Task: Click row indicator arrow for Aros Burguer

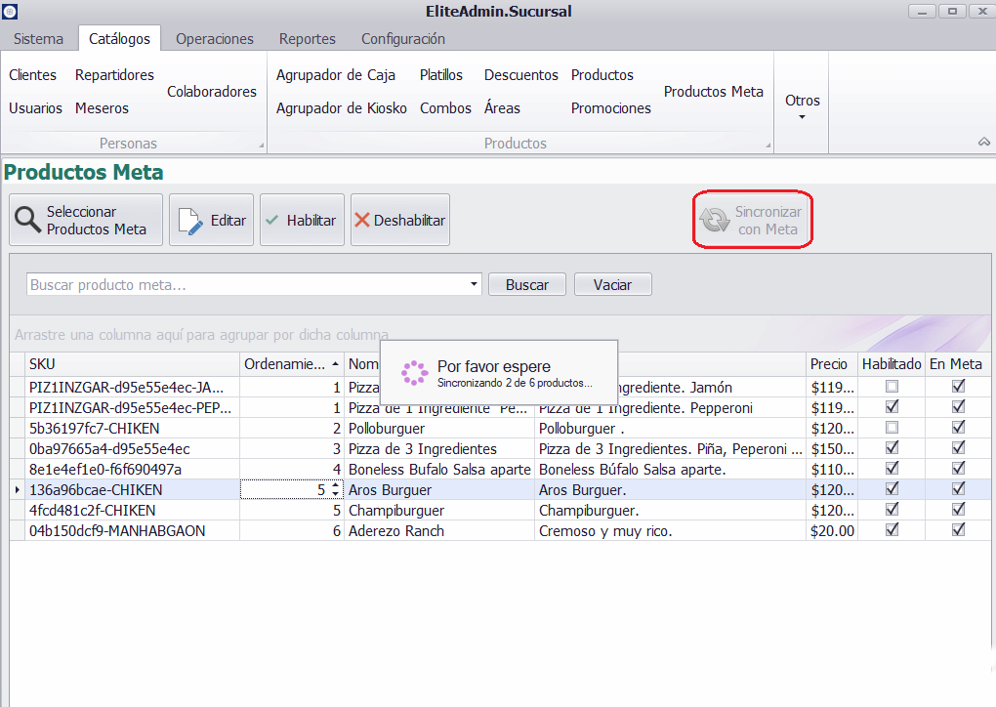Action: click(17, 489)
